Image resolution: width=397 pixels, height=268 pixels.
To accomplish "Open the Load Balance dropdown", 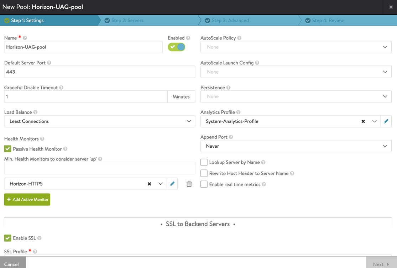I will pyautogui.click(x=99, y=121).
